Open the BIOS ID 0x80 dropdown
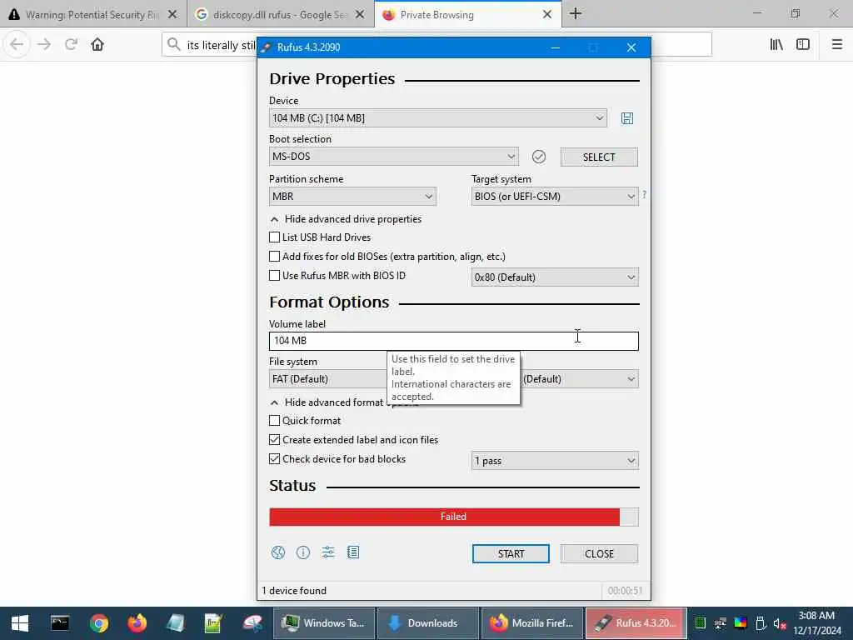Viewport: 853px width, 640px height. 554,277
